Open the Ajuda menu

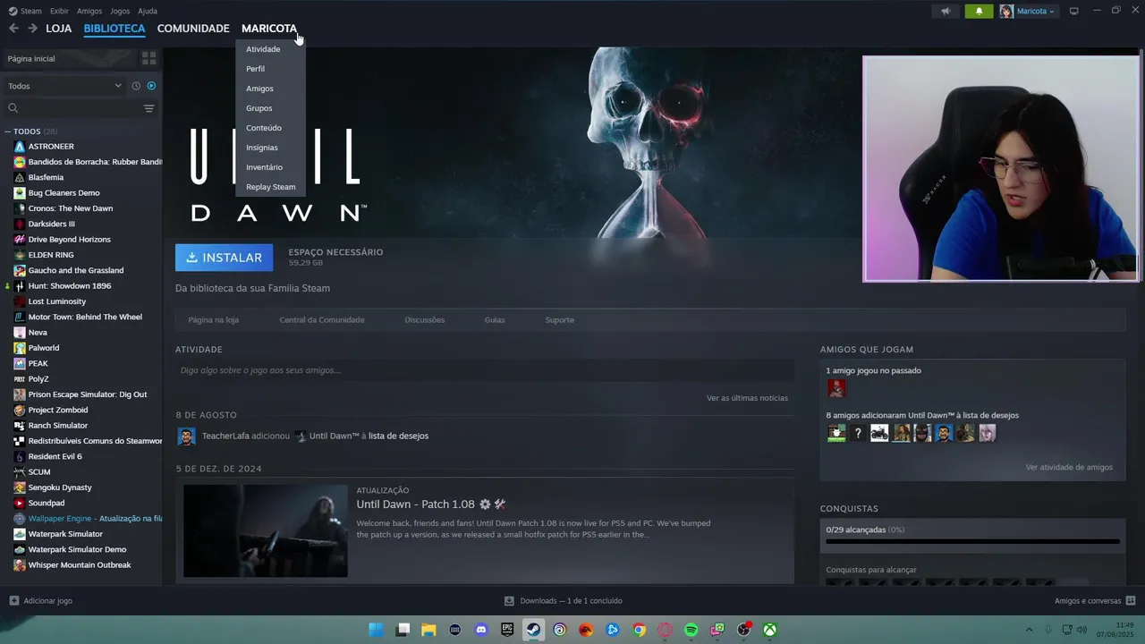148,11
